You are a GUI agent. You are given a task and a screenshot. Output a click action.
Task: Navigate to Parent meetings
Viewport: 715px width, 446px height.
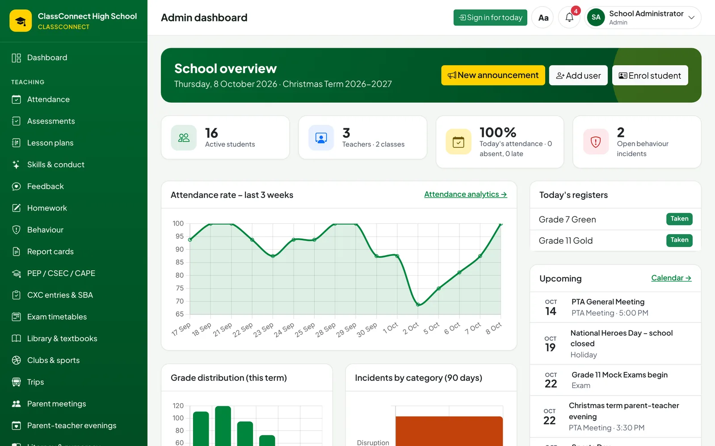click(x=74, y=404)
